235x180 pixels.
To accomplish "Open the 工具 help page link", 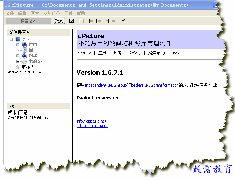I will (x=102, y=53).
